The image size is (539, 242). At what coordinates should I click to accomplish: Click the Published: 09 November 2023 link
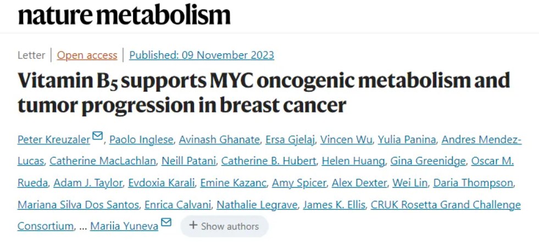202,55
